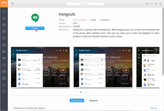Click the version number 0.8.7
The image size is (164, 111).
point(75,23)
